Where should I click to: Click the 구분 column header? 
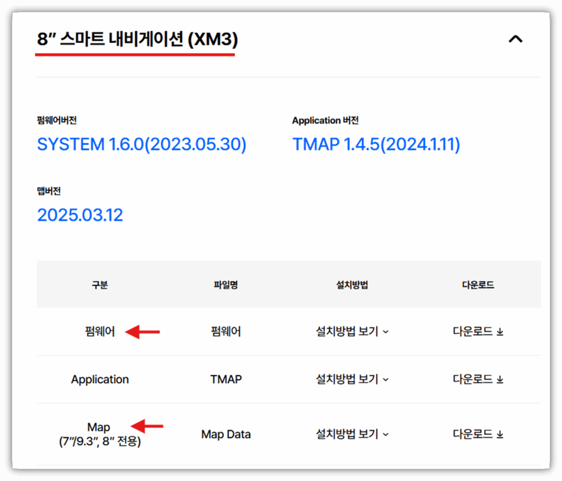point(100,285)
